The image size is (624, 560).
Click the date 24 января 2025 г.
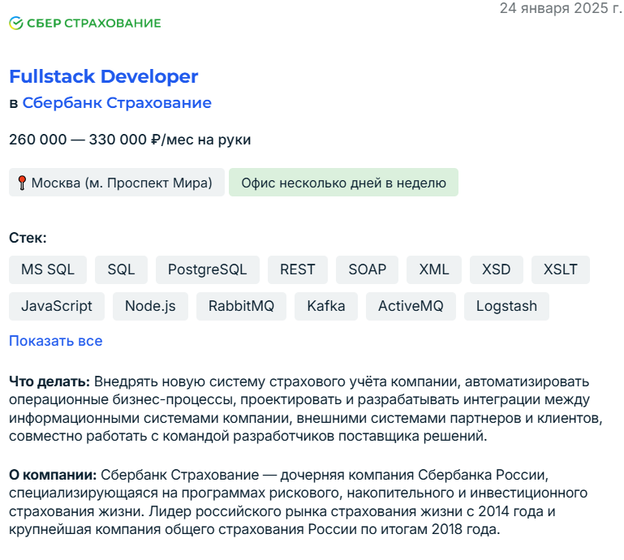[x=561, y=8]
